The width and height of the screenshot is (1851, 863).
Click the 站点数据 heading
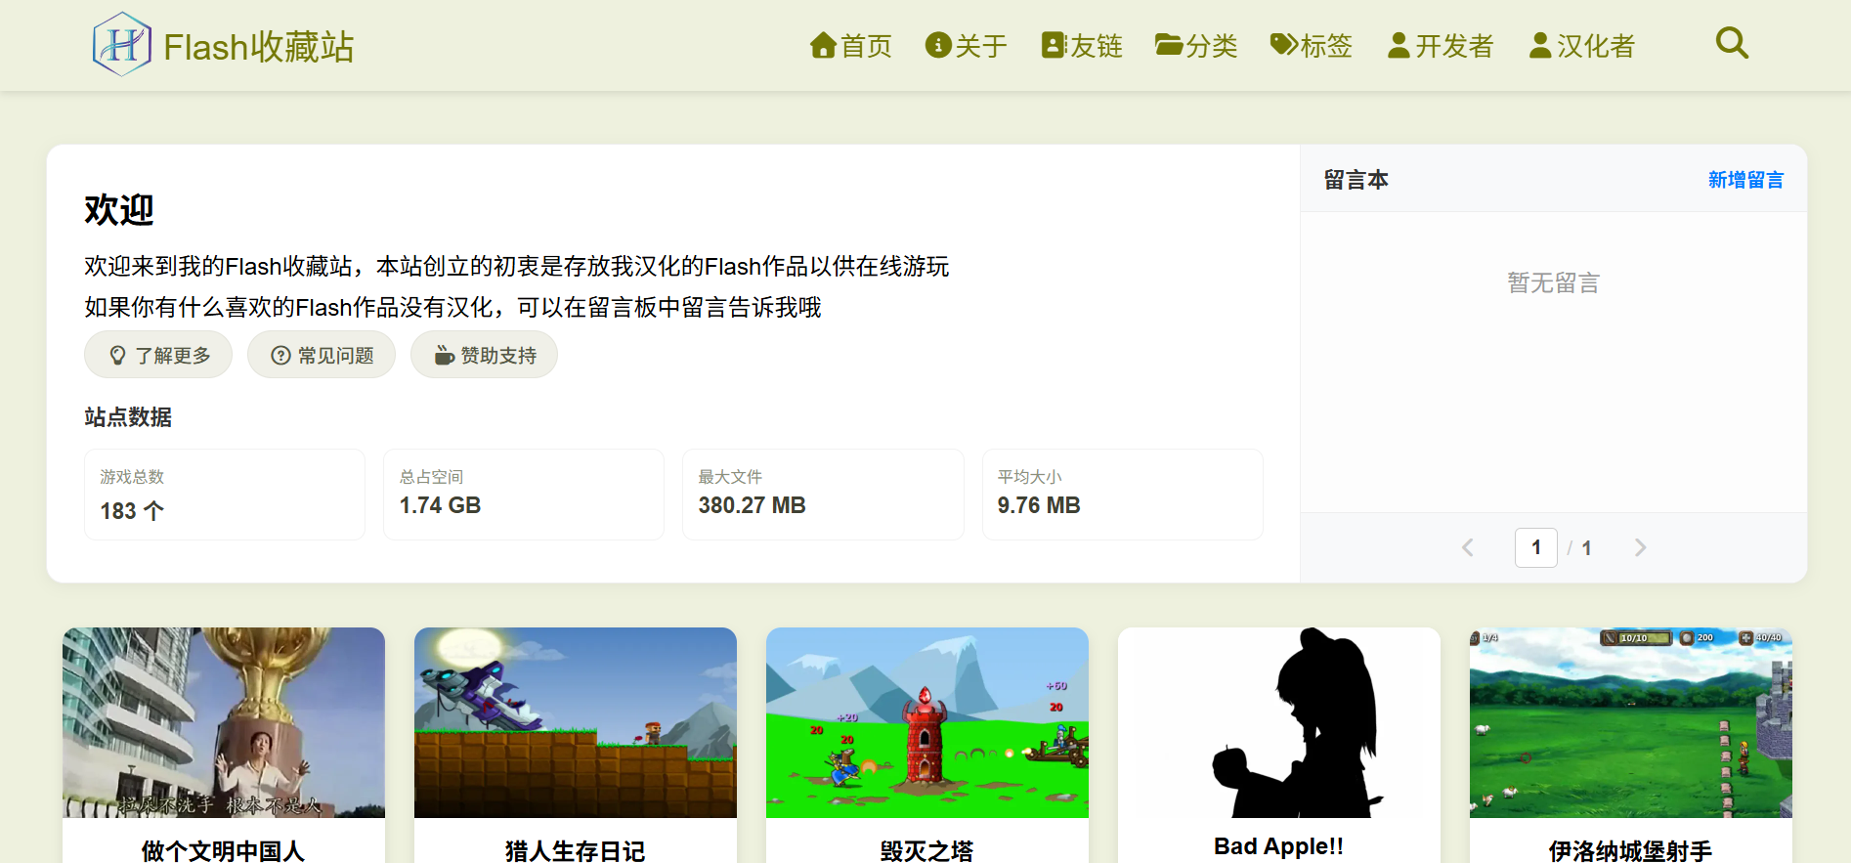pos(128,417)
